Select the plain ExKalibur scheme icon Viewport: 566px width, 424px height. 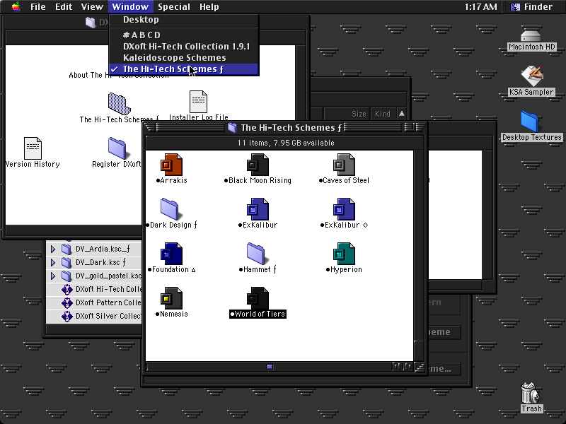pos(258,209)
